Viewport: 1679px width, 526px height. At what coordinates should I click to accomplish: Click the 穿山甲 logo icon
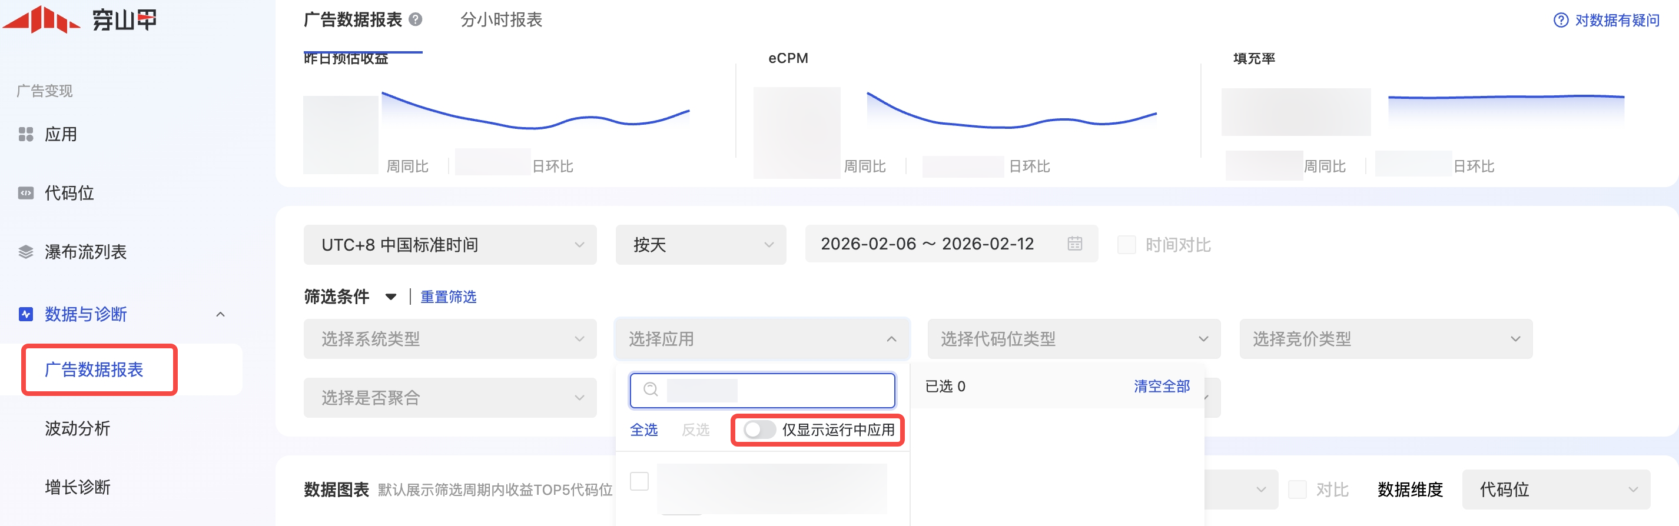pos(43,19)
